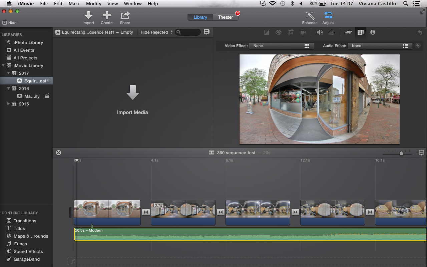Click the transition before the last clip
Viewport: 427px width, 267px height.
click(370, 212)
